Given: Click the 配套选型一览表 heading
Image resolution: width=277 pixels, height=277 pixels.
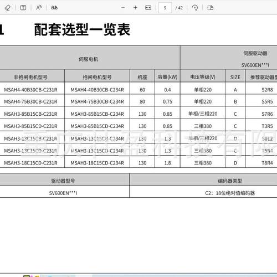Looking at the screenshot, I should (x=82, y=29).
